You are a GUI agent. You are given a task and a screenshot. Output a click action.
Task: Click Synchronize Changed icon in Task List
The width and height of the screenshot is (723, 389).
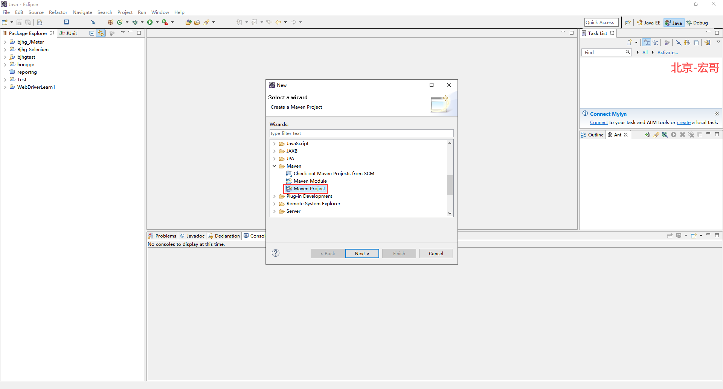point(708,42)
